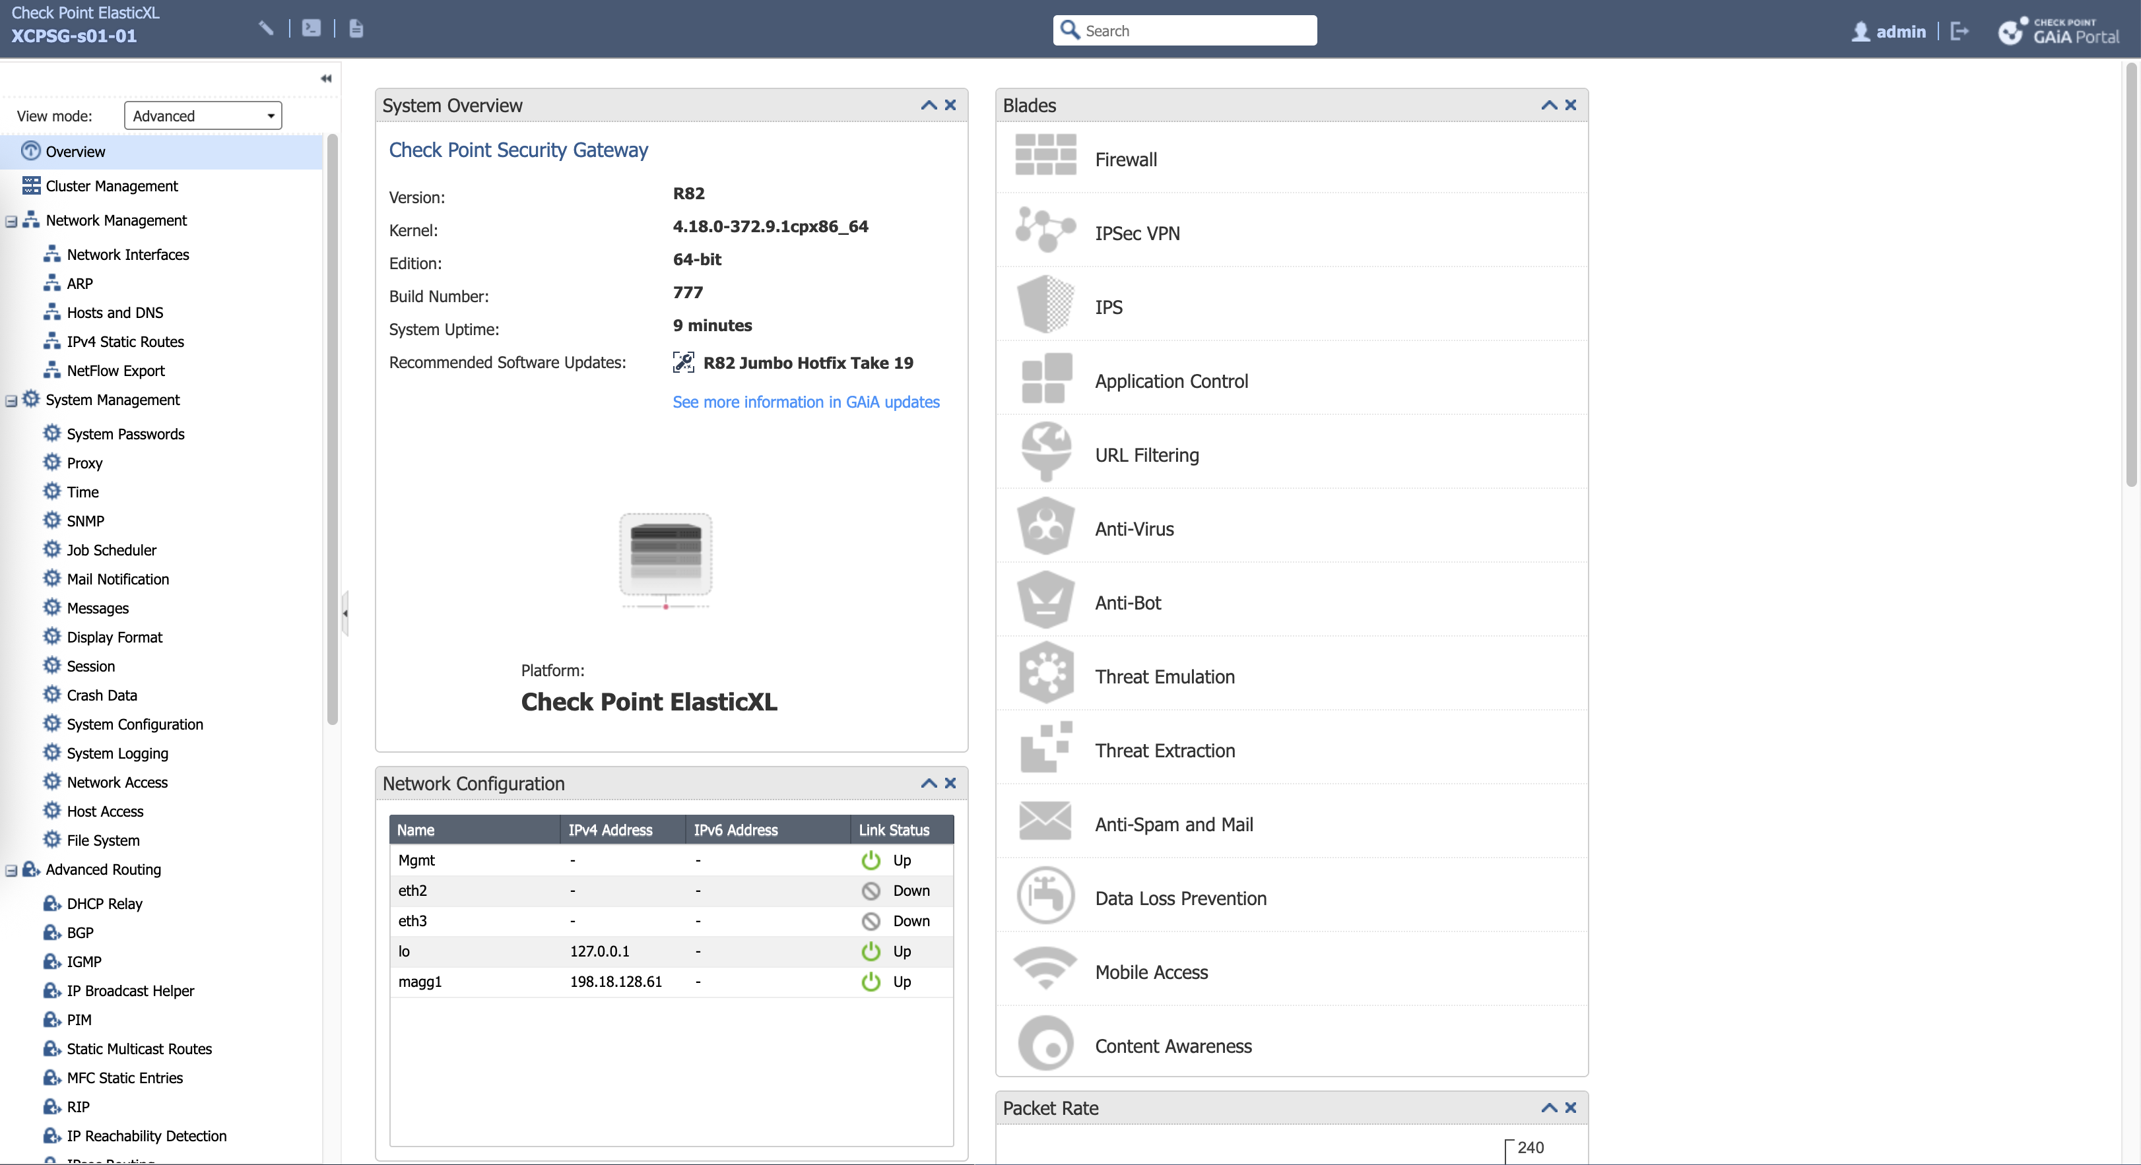This screenshot has height=1165, width=2141.
Task: Collapse the System Management tree node
Action: coord(12,400)
